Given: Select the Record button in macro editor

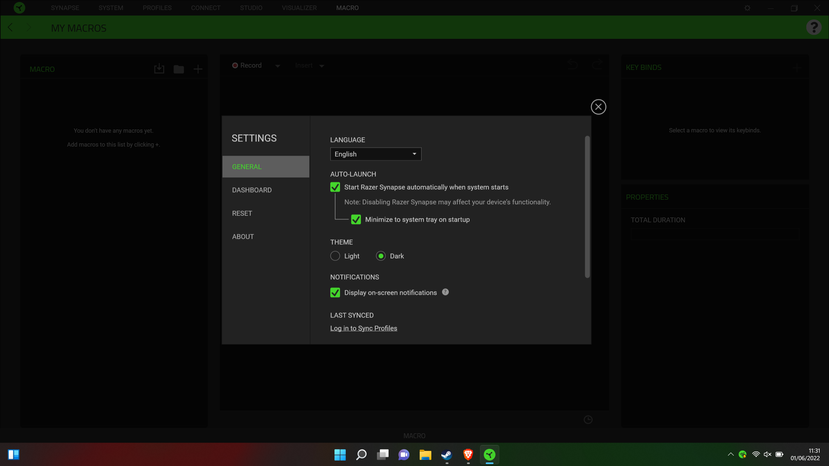Looking at the screenshot, I should coord(247,65).
